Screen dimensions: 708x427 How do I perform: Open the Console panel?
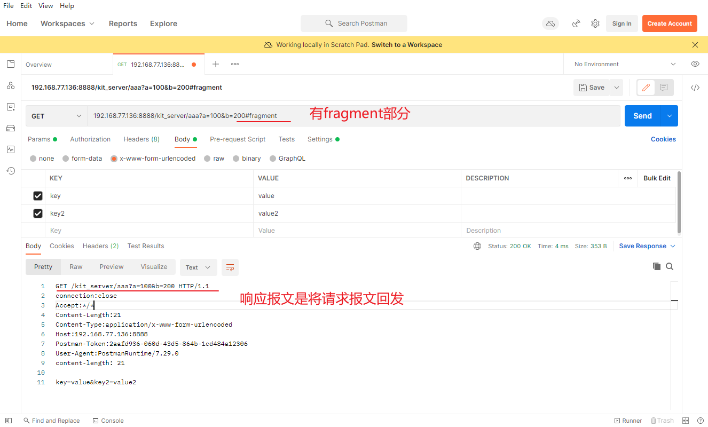pyautogui.click(x=108, y=421)
